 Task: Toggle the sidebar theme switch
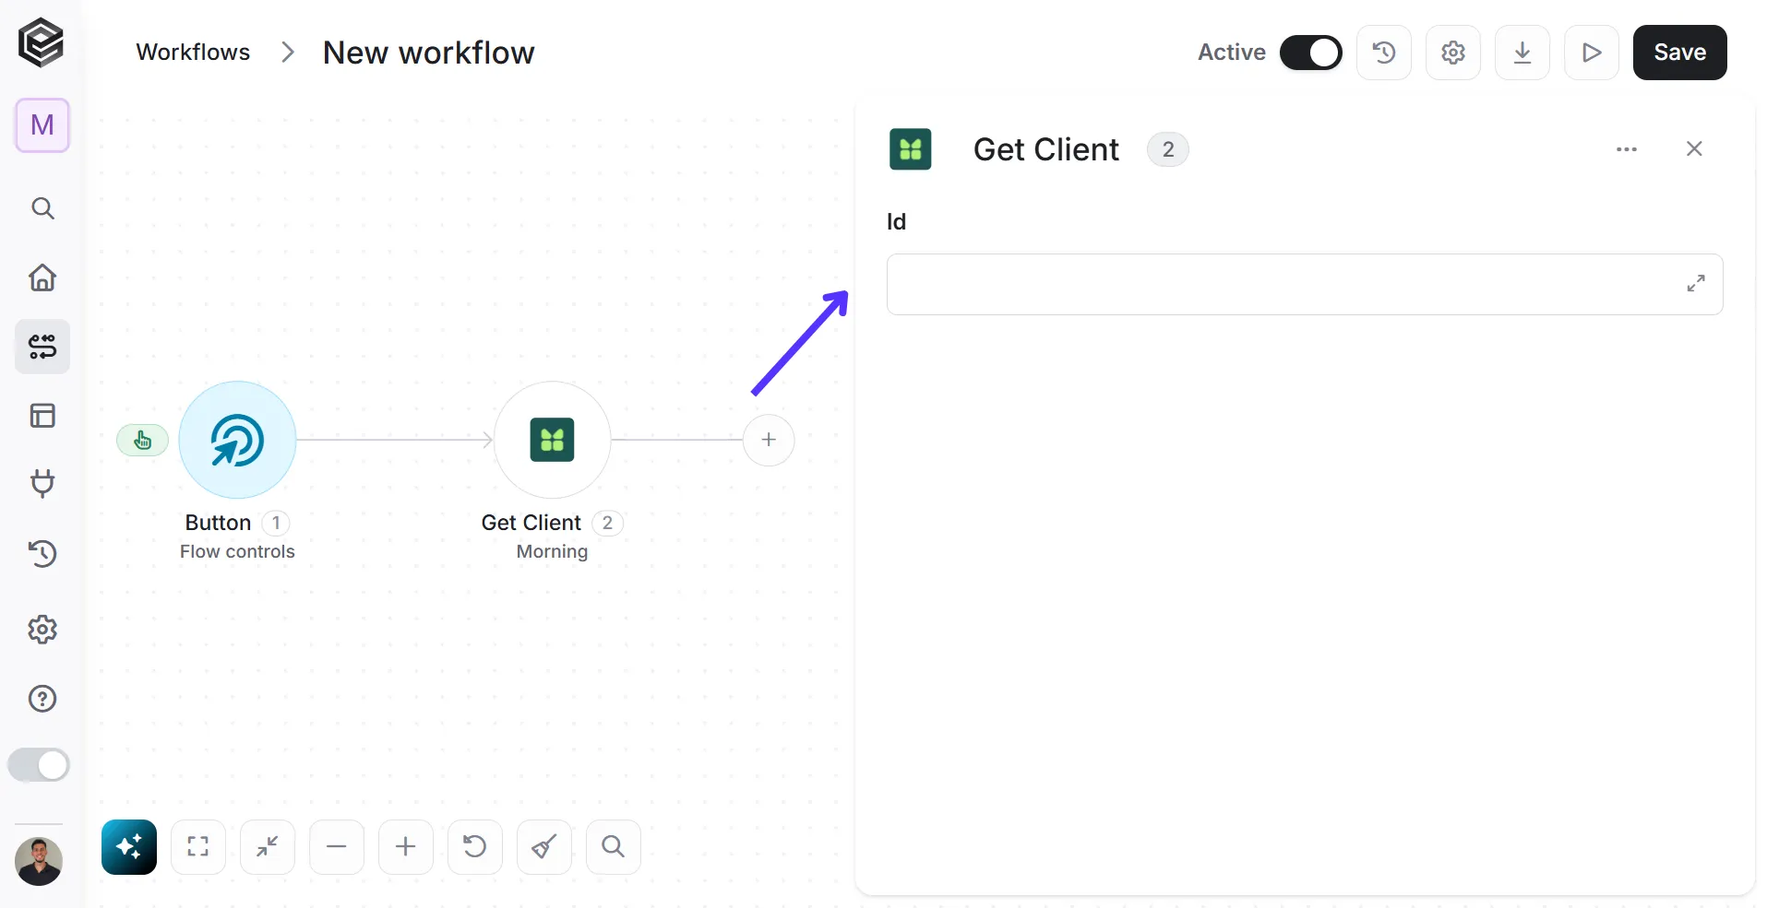click(39, 765)
